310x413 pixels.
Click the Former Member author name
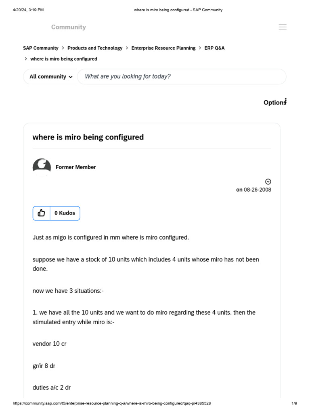click(76, 167)
